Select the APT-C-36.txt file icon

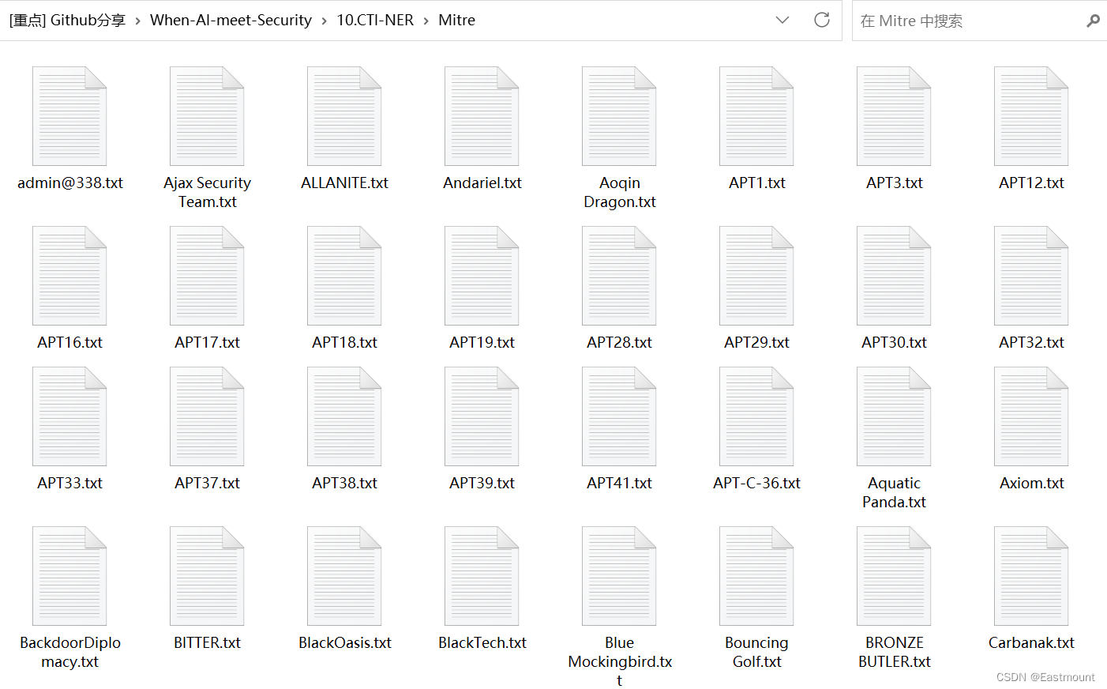click(756, 416)
